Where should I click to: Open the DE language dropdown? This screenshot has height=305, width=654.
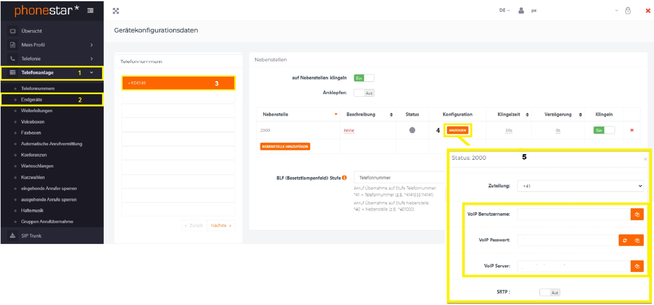[504, 10]
